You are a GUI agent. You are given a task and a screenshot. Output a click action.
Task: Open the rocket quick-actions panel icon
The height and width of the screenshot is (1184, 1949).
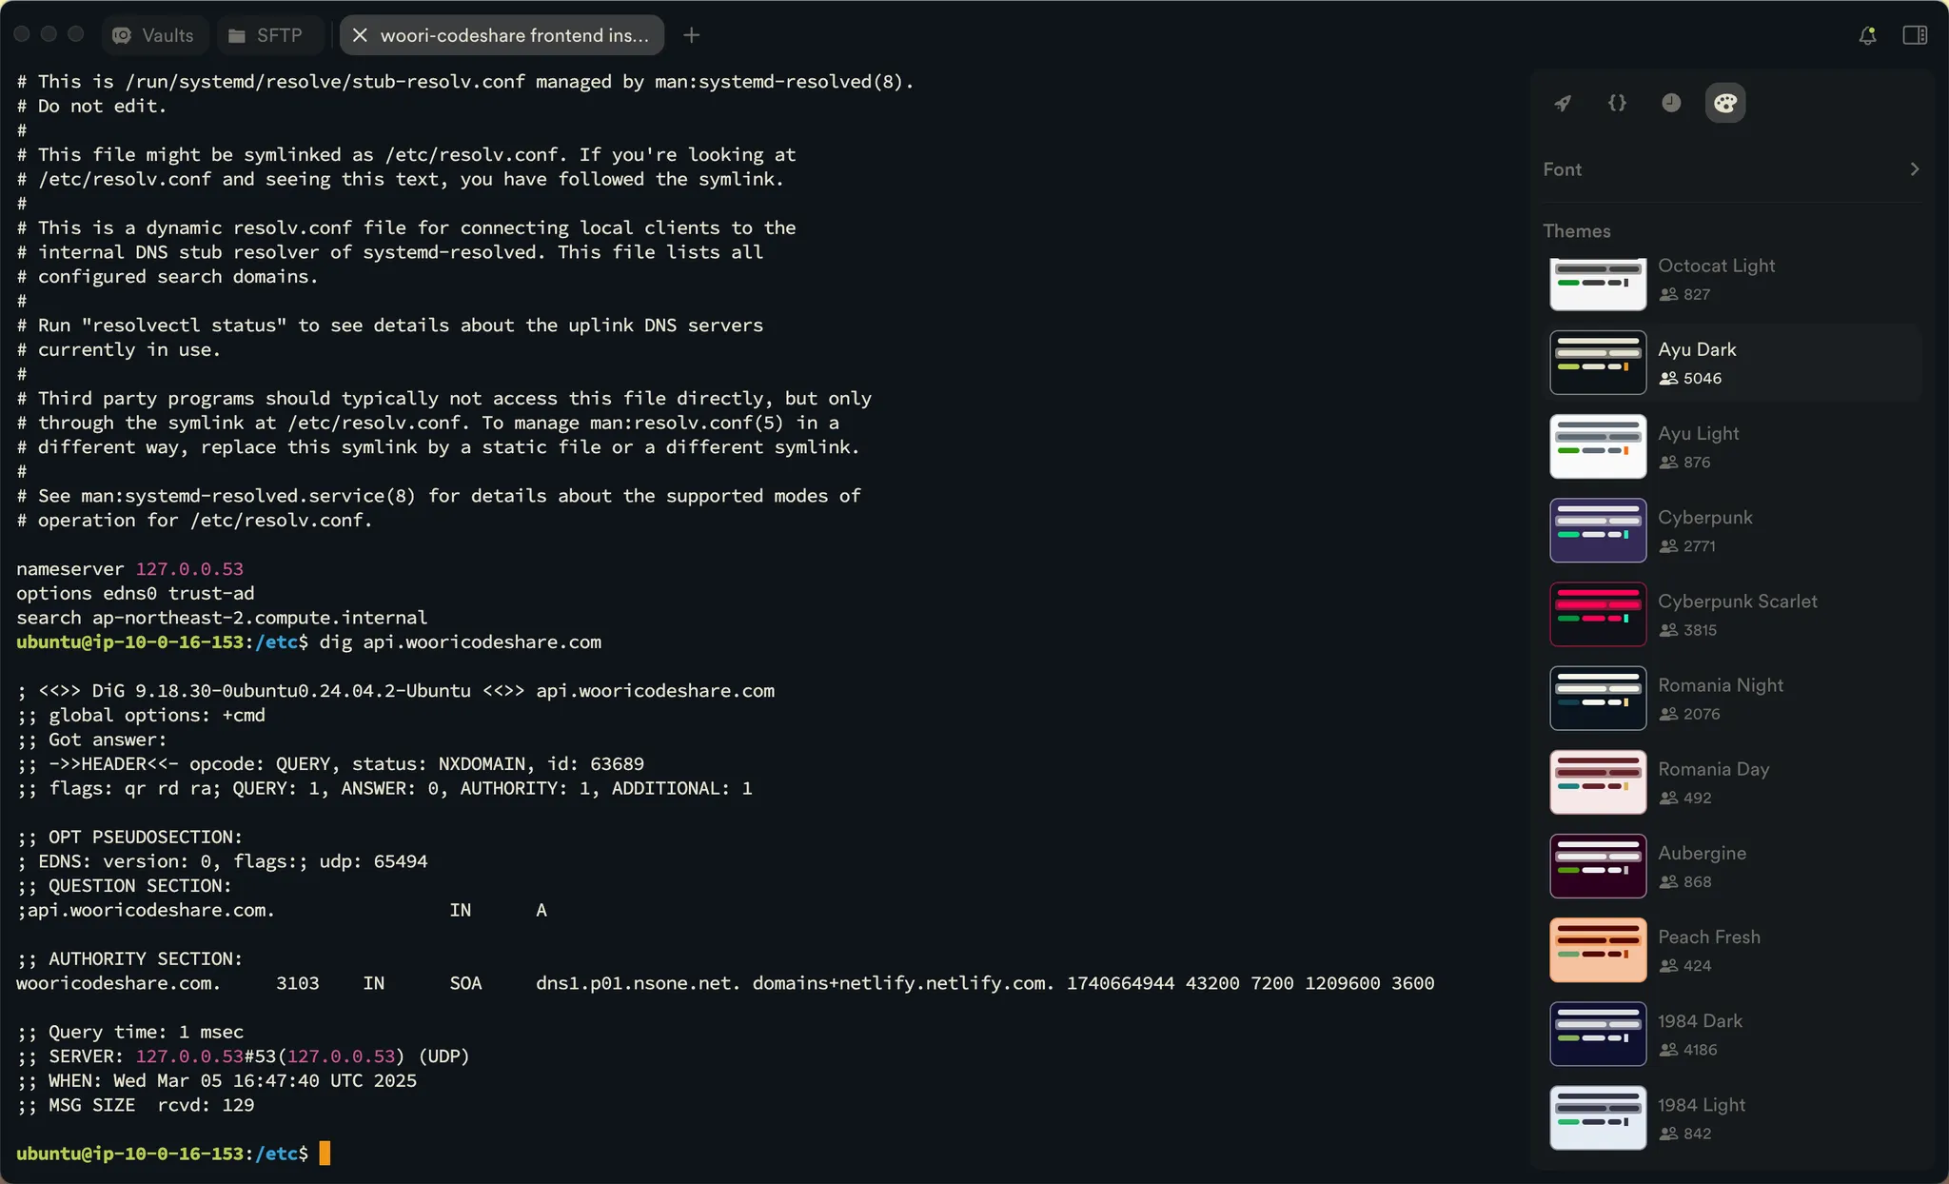1563,103
